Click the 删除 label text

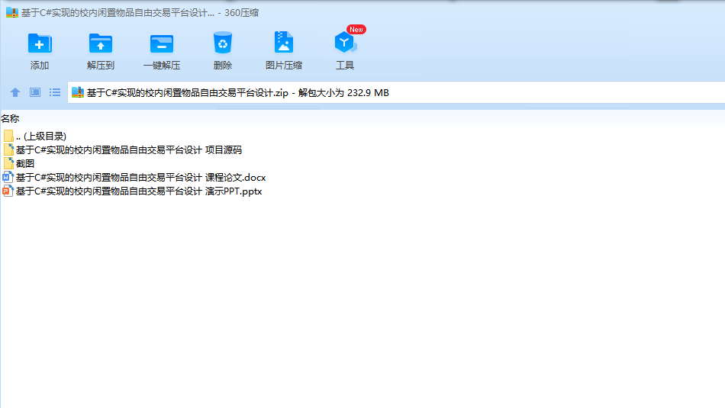point(222,66)
